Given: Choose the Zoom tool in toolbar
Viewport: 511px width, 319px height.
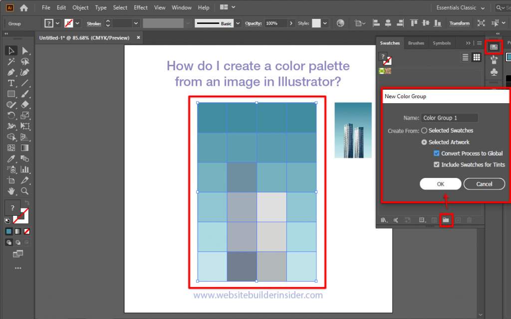Looking at the screenshot, I should [x=24, y=191].
